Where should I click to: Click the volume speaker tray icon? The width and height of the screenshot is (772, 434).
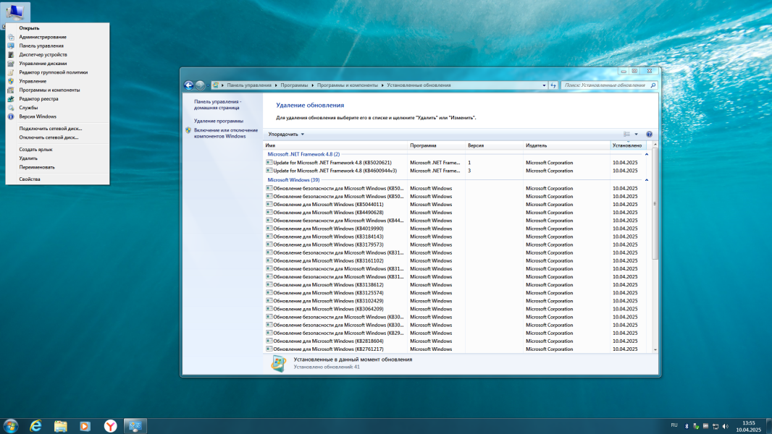(725, 426)
